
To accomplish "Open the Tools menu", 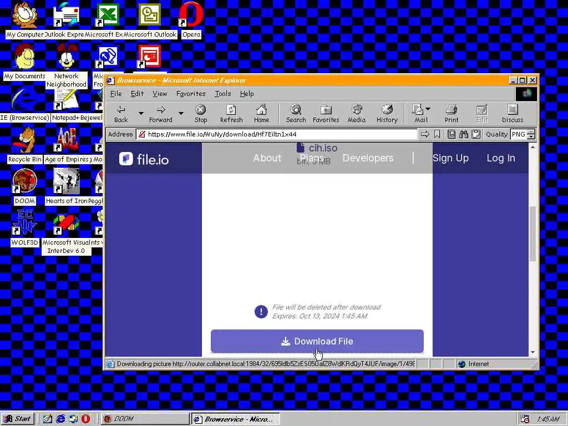I will (x=223, y=94).
